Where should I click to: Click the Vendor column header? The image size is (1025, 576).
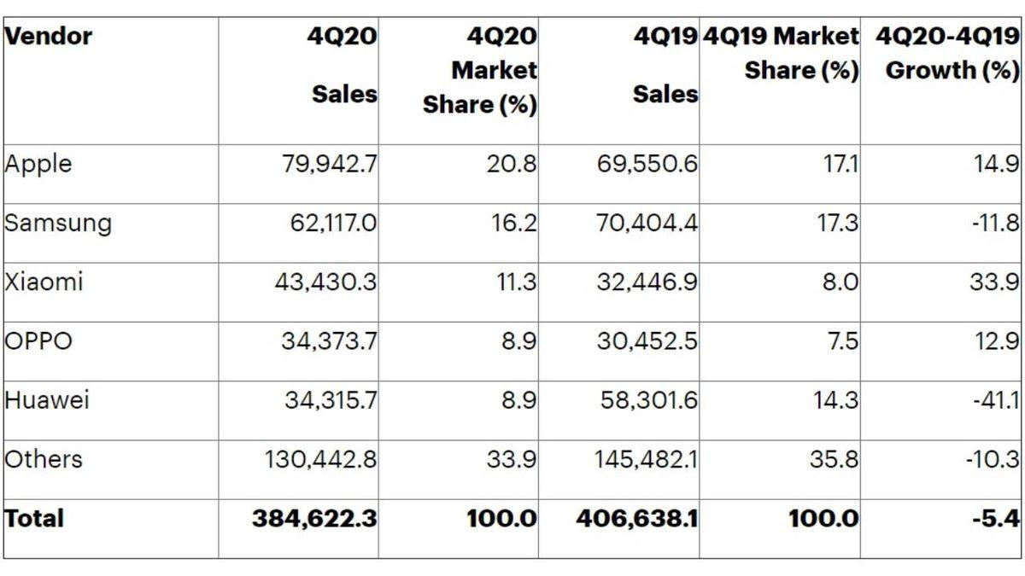coord(49,36)
